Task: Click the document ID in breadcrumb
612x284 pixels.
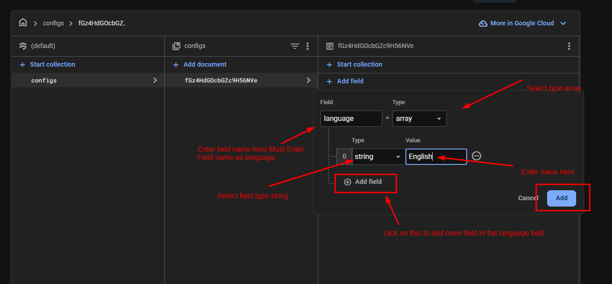Action: (x=102, y=23)
